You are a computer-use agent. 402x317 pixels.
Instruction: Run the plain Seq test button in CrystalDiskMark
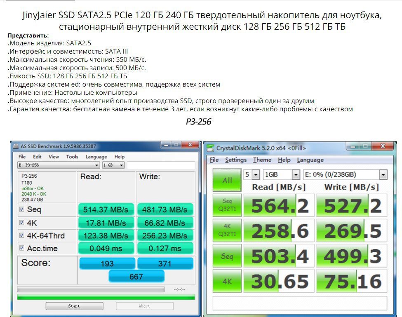point(227,256)
